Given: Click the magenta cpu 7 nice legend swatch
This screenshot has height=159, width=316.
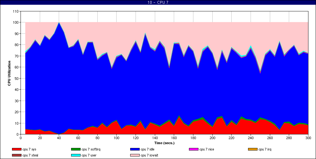Looking at the screenshot, I should tap(193, 149).
